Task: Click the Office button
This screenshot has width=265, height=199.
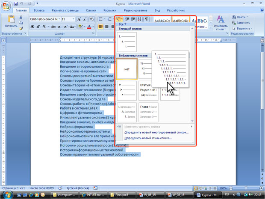Action: (6, 6)
